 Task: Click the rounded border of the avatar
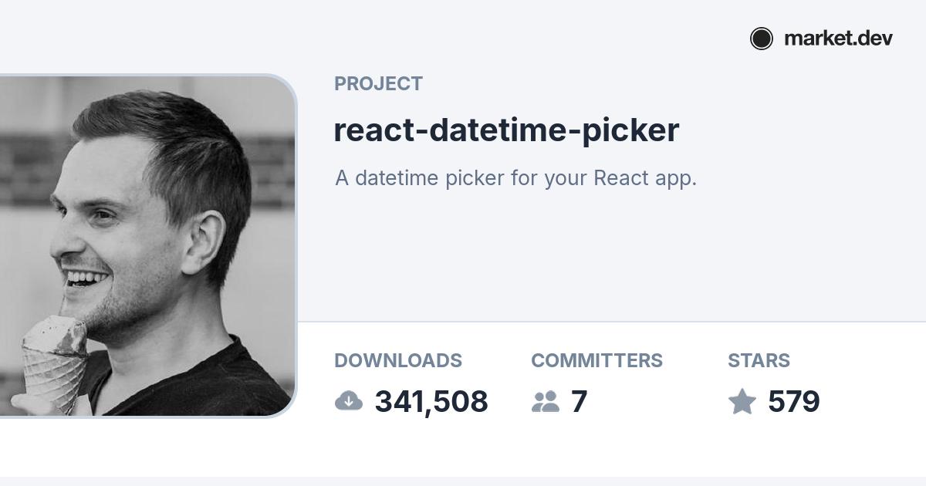[x=296, y=247]
